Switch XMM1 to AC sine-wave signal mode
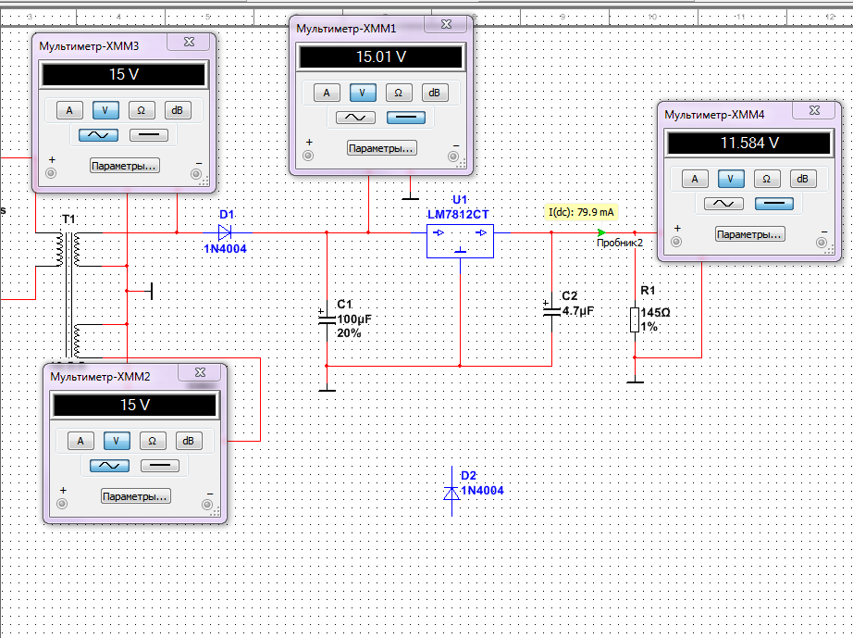The image size is (853, 638). (x=355, y=118)
